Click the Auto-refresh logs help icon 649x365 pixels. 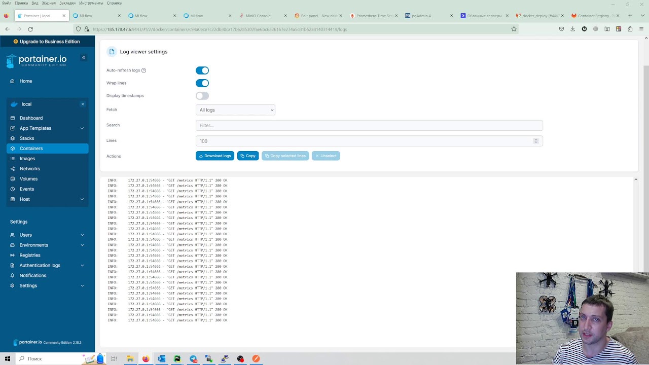pyautogui.click(x=143, y=70)
